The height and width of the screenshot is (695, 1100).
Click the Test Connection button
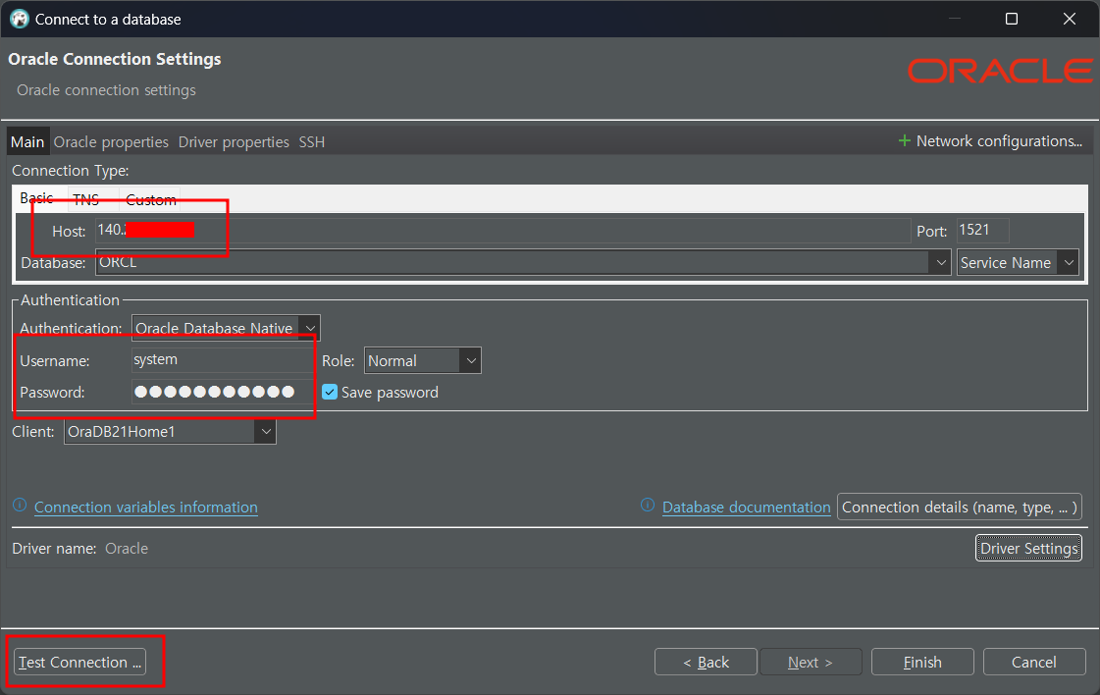pyautogui.click(x=80, y=662)
